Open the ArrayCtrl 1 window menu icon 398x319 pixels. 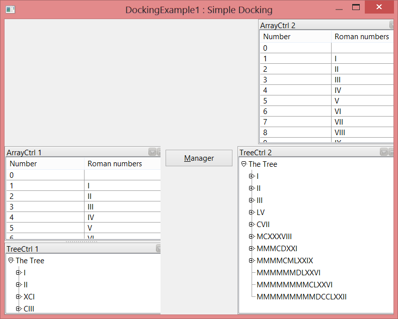(152, 152)
